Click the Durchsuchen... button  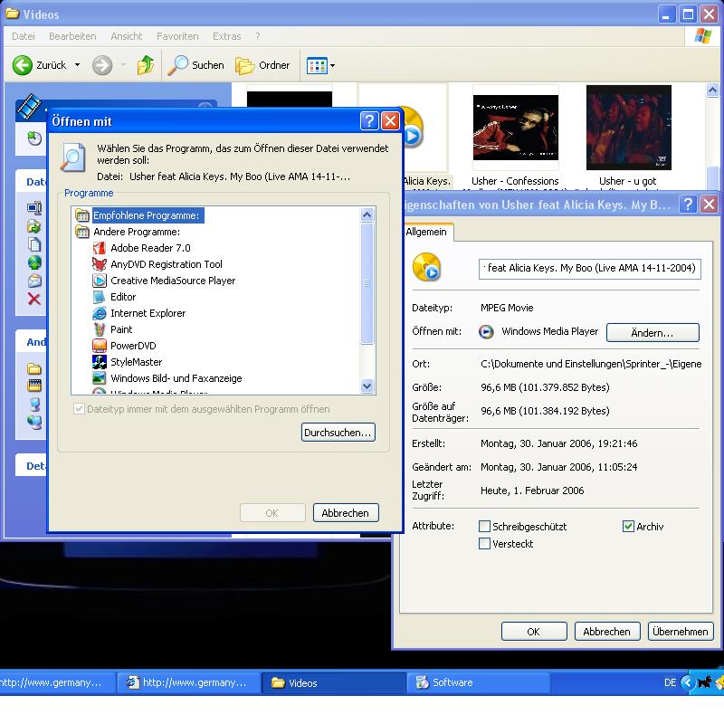click(338, 433)
